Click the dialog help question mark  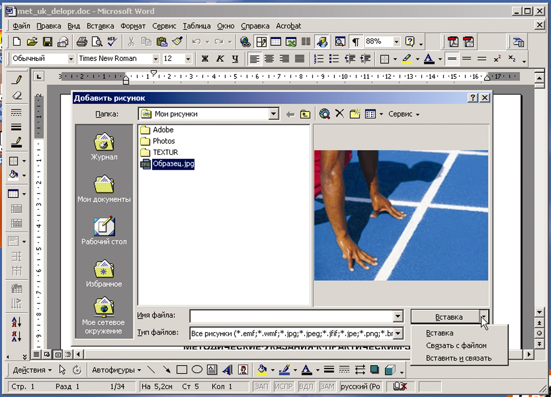[473, 98]
